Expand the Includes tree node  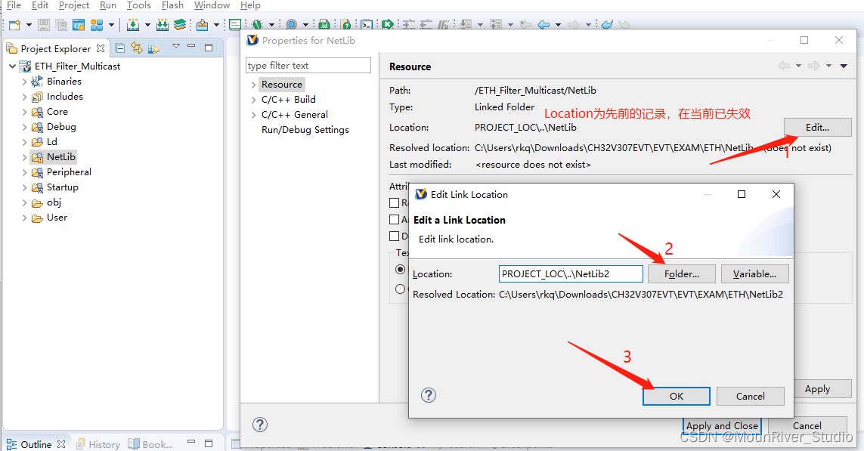[x=24, y=97]
